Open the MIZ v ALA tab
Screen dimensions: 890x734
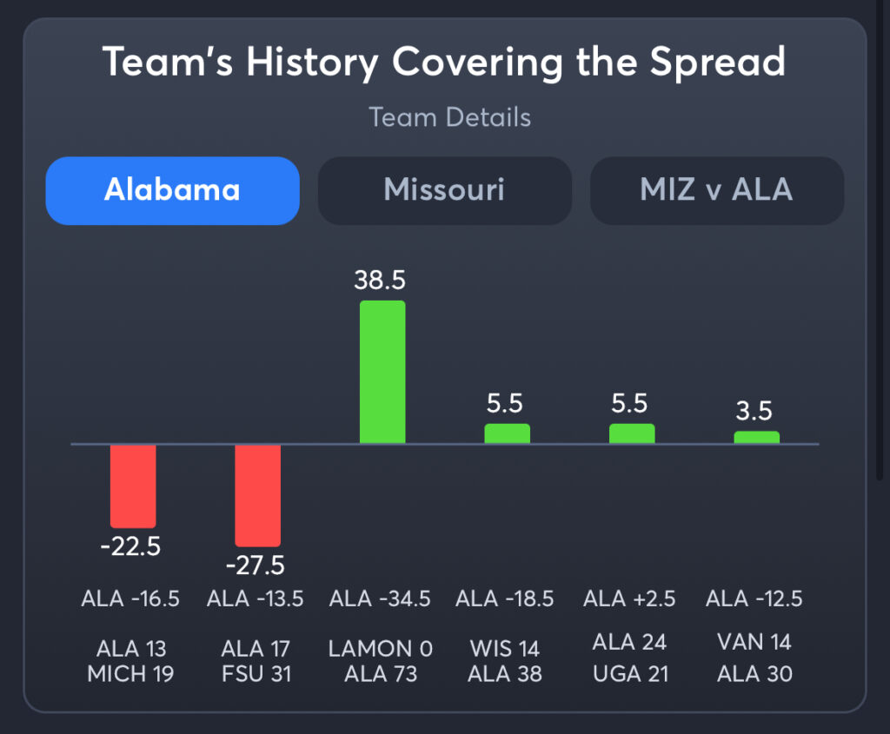(716, 190)
